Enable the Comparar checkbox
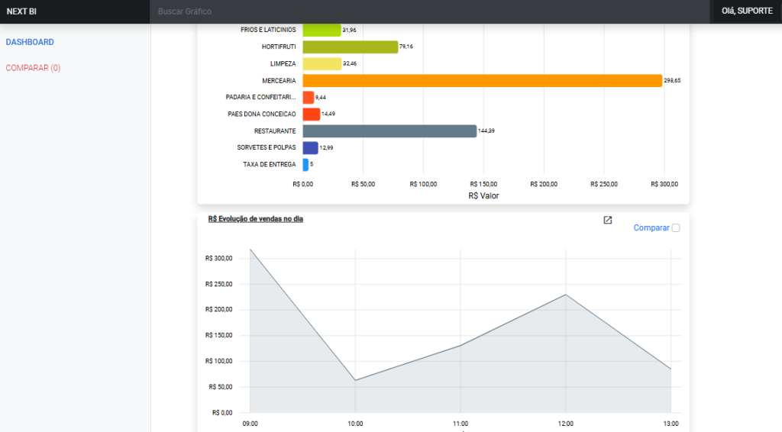 [676, 228]
